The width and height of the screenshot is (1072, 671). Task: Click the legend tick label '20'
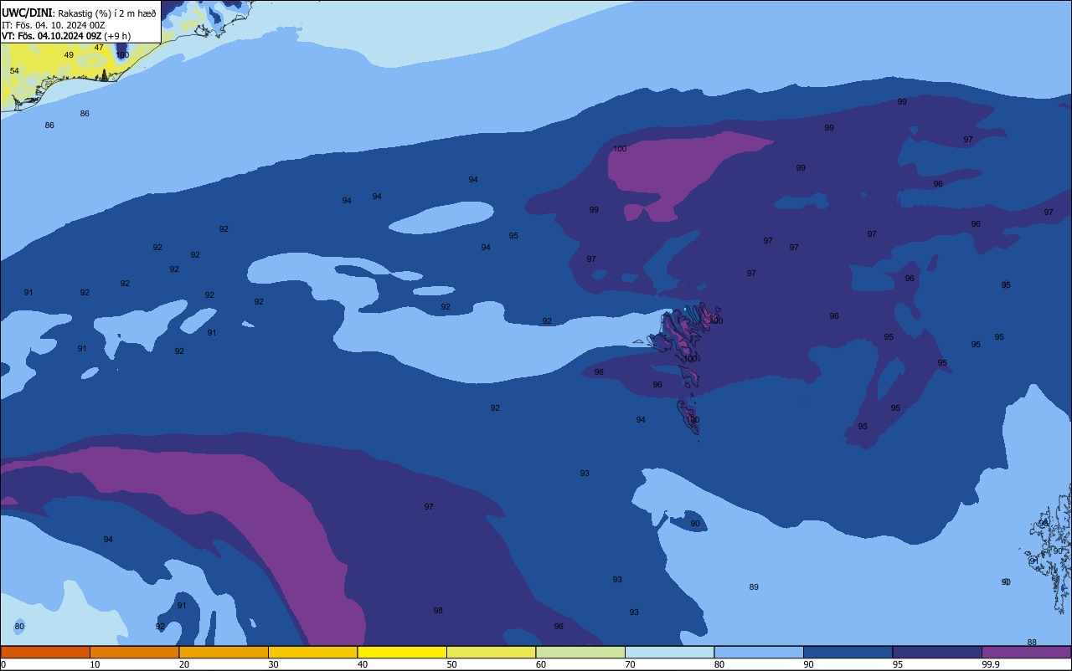pos(184,664)
